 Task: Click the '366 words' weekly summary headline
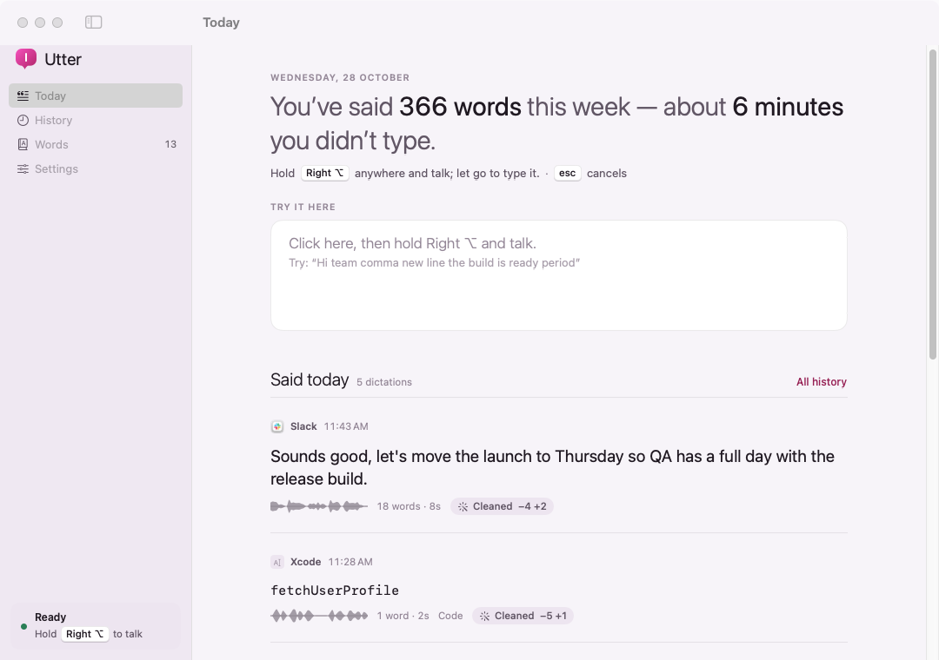coord(460,107)
